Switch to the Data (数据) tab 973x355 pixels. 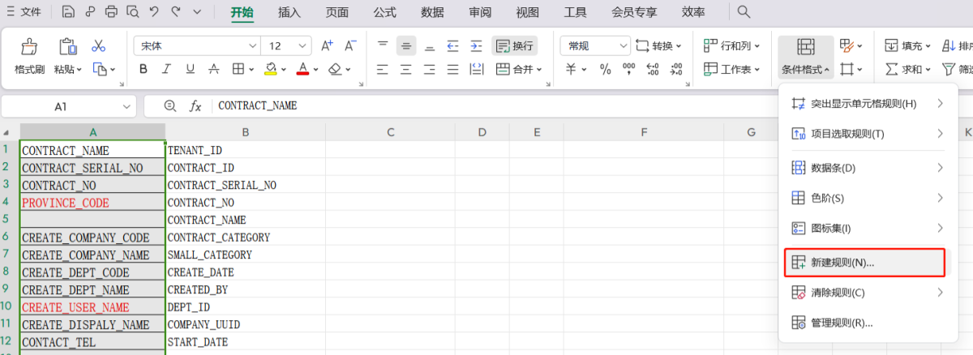pyautogui.click(x=432, y=12)
